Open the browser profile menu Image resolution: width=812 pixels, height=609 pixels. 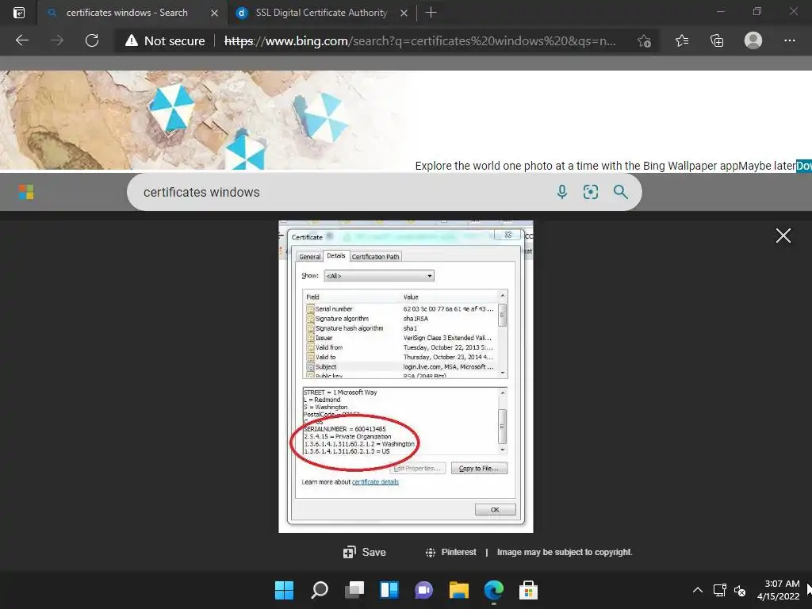tap(753, 40)
